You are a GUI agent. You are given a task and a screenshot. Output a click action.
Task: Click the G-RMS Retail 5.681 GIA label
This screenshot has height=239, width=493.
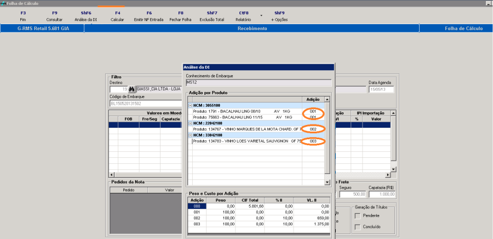(x=43, y=29)
